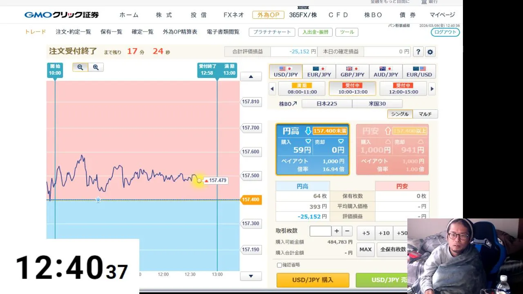Viewport: 523px width, 294px height.
Task: Open 注文・約定一覧
Action: click(74, 32)
